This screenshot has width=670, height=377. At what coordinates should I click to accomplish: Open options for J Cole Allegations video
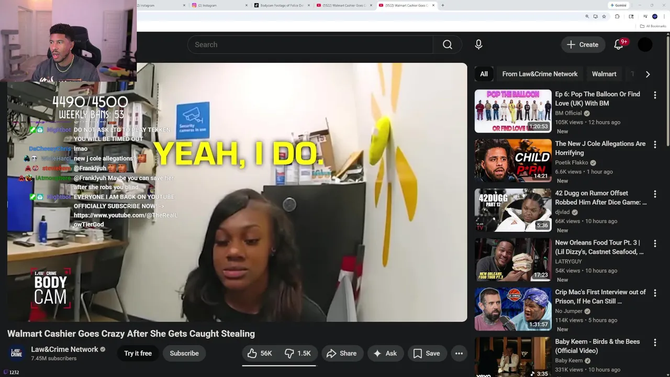tap(655, 145)
